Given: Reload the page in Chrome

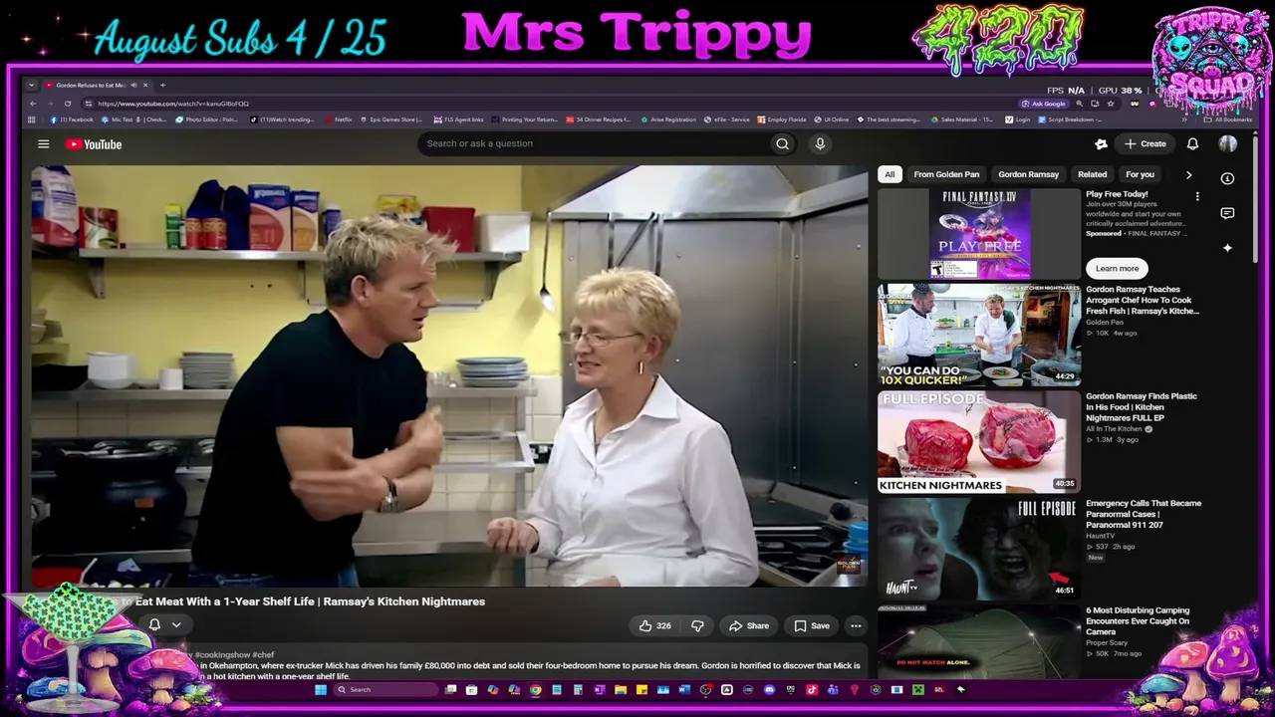Looking at the screenshot, I should (68, 104).
